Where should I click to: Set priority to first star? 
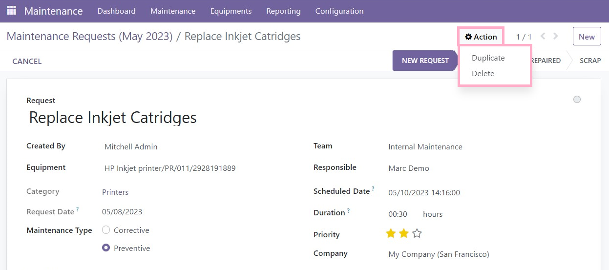tap(391, 233)
